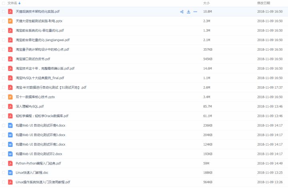Check the box for 天猫后端技术架构优化实践.pdf

point(4,12)
